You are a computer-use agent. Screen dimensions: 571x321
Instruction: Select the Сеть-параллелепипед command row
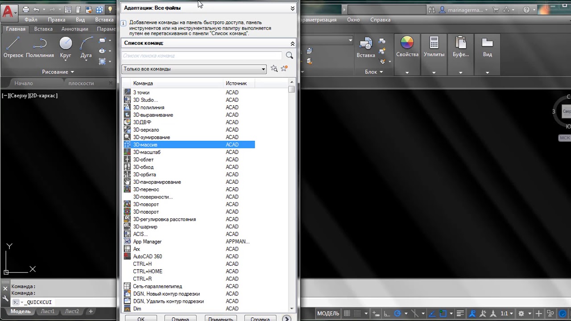tap(189, 286)
